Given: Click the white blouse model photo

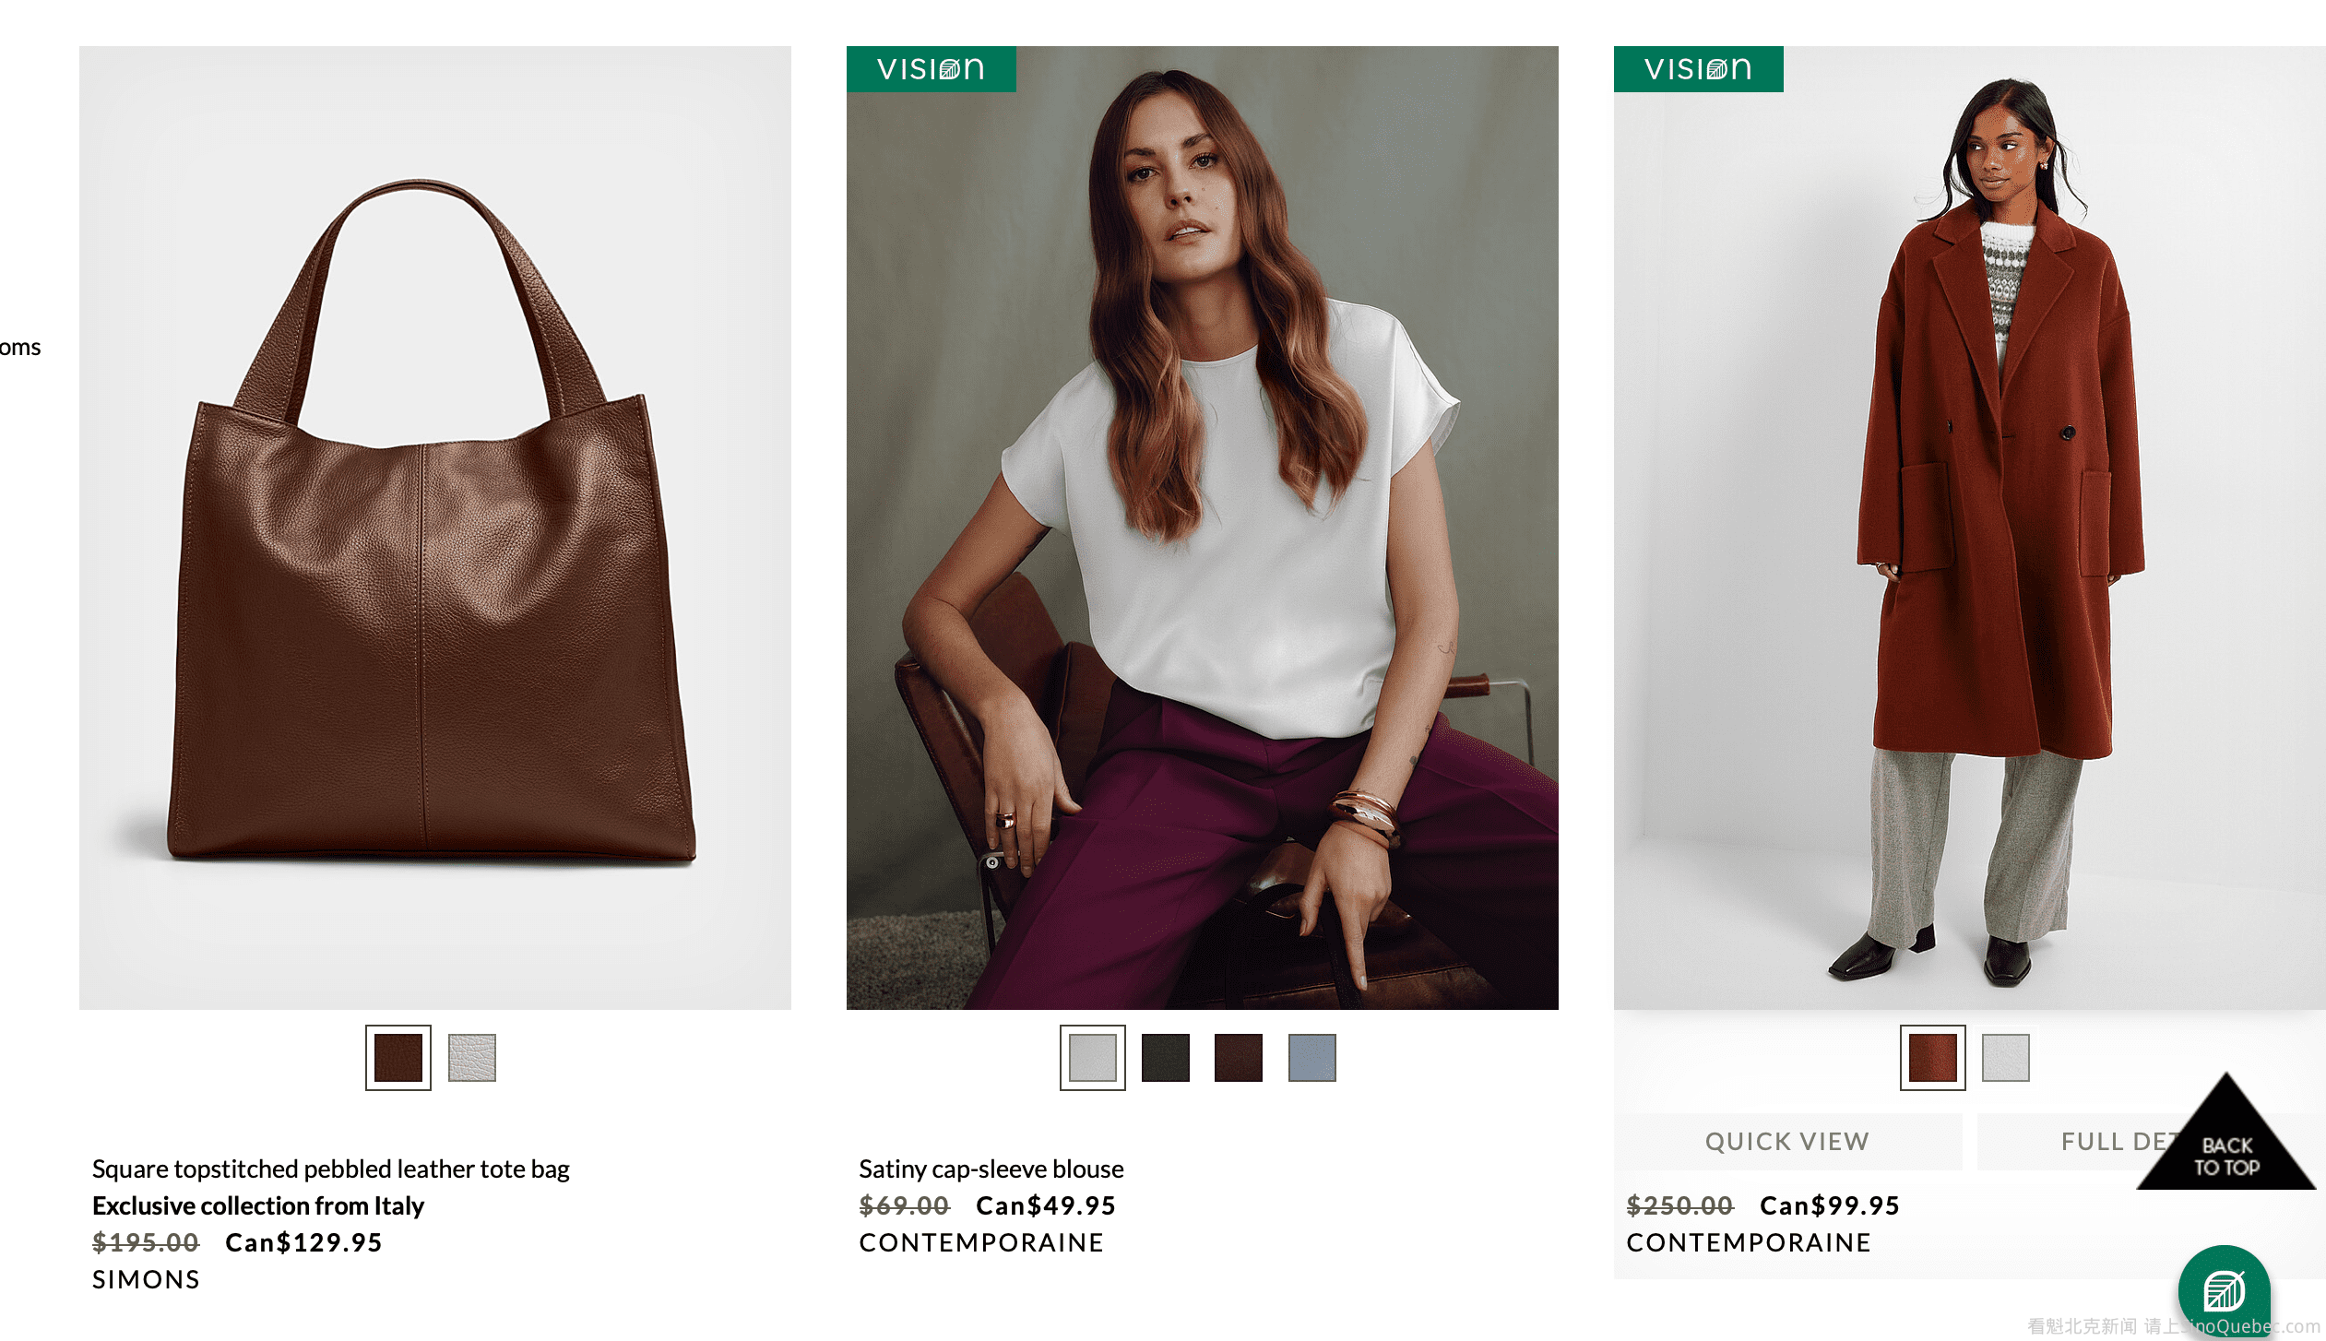Looking at the screenshot, I should click(1203, 528).
